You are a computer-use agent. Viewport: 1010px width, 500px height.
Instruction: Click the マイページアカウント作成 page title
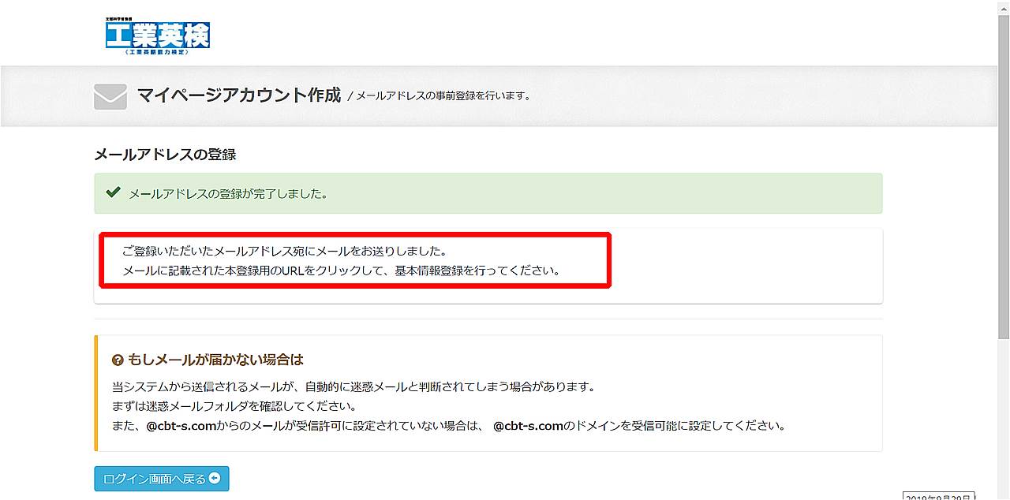pos(238,95)
